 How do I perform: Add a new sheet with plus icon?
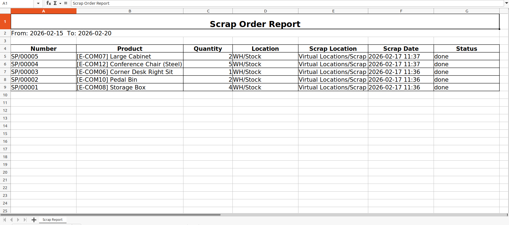34,220
